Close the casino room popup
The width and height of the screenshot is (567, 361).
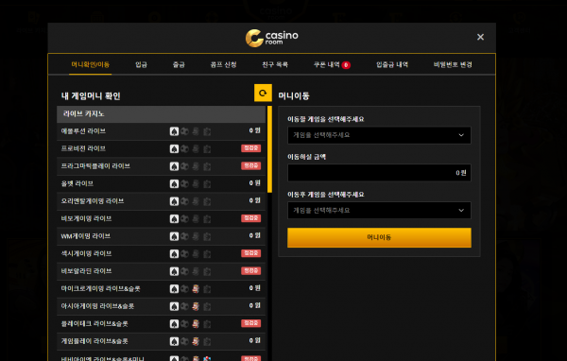480,37
